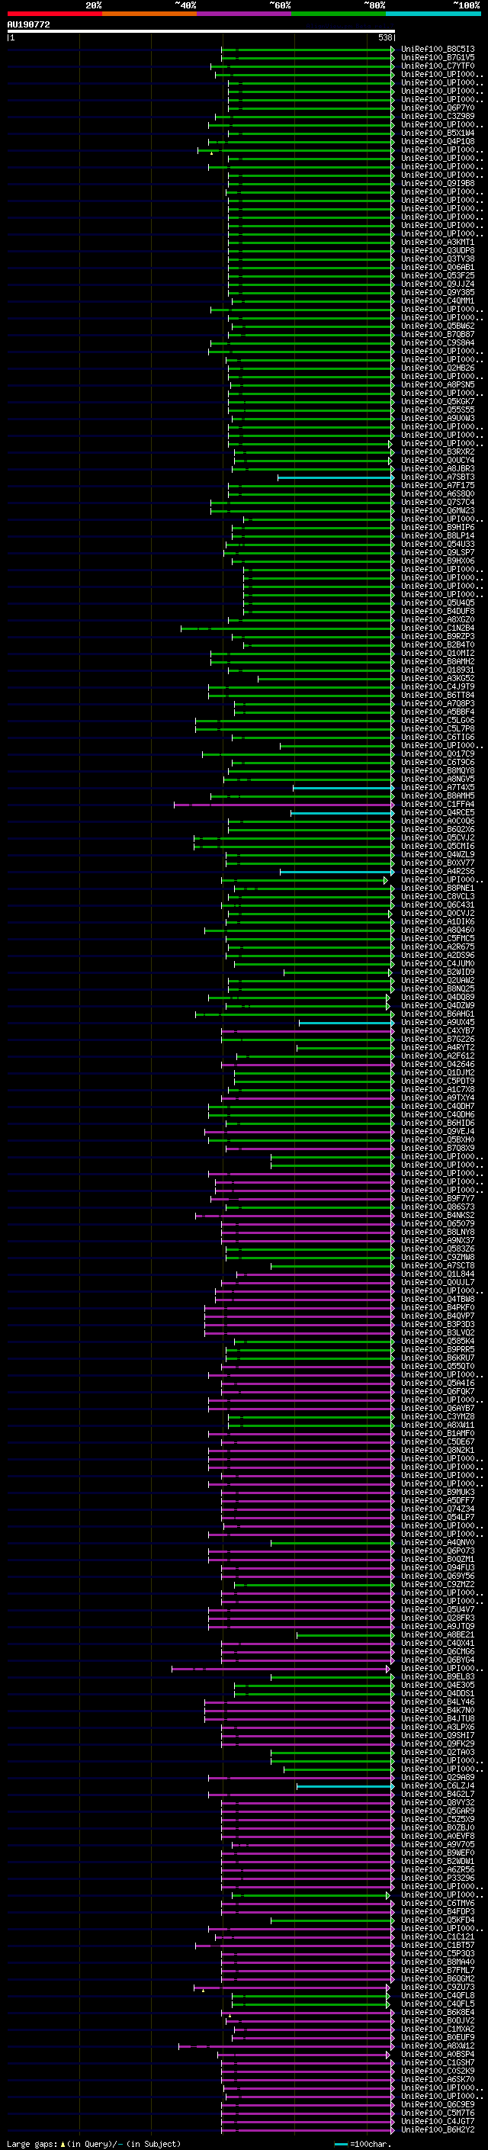Screen dimensions: 488x2150
Task: Select hit label UniRef100_Q6MW23
Action: click(438, 510)
